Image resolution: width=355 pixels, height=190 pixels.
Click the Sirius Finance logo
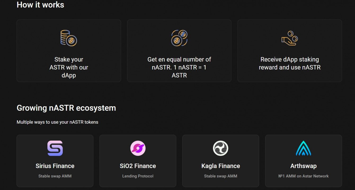[55, 148]
